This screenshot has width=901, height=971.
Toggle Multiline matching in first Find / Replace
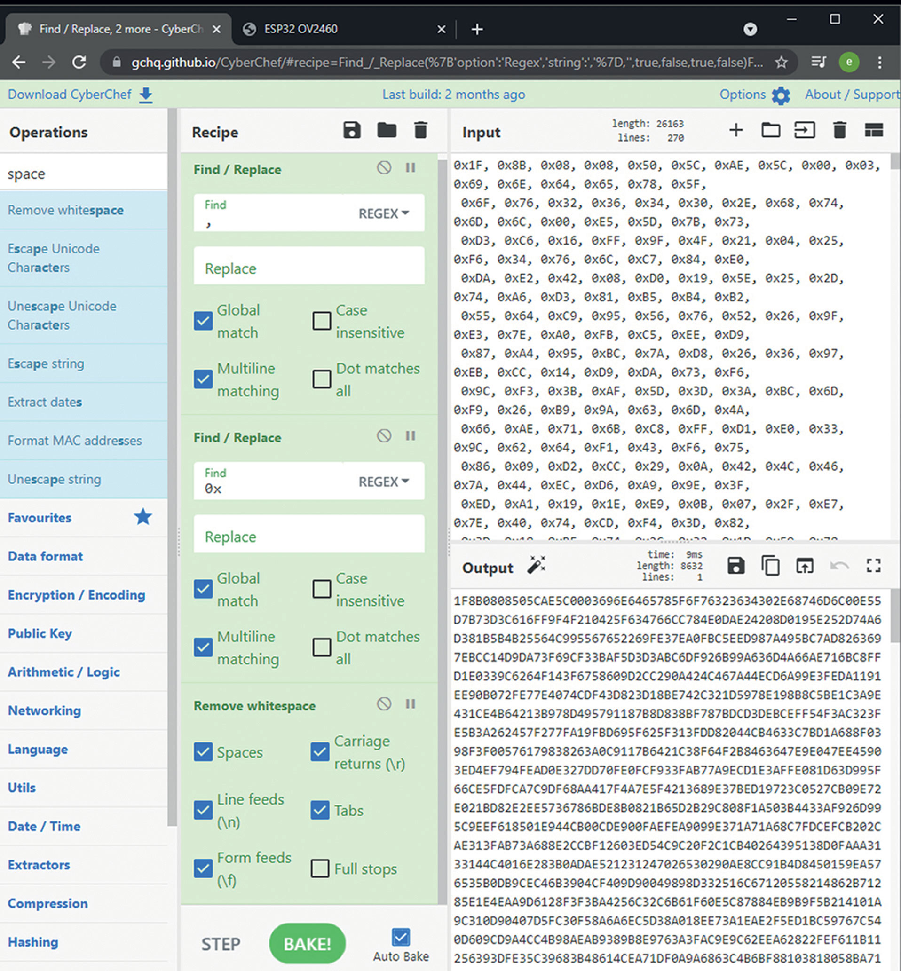coord(203,379)
